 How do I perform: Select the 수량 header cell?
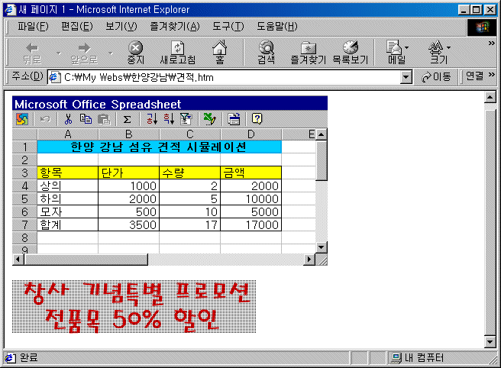190,173
